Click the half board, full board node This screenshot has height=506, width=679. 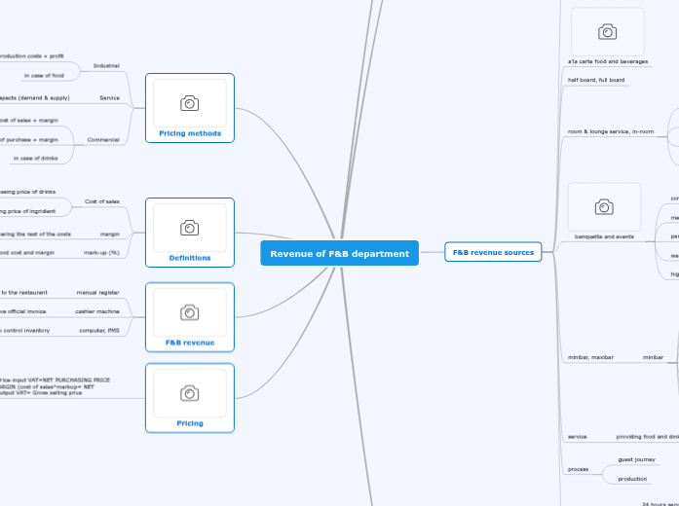point(596,80)
